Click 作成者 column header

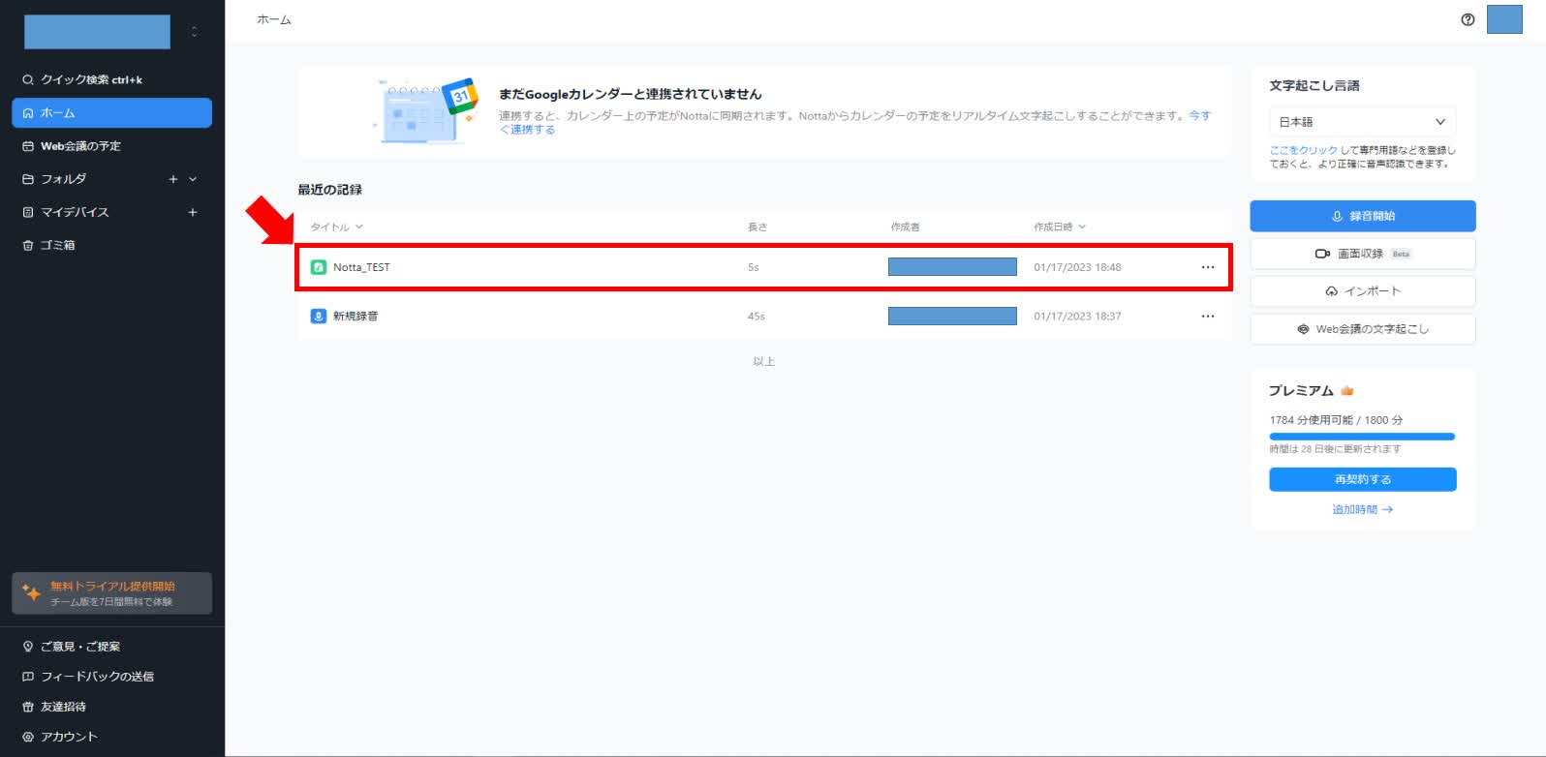click(905, 227)
